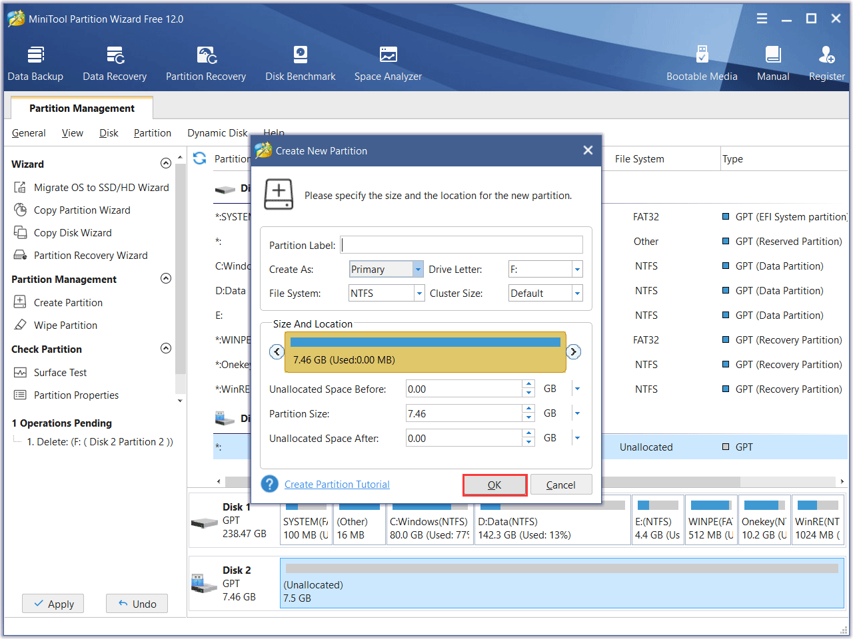The height and width of the screenshot is (639, 853).
Task: Open the Dynamic Disk menu
Action: coord(217,133)
